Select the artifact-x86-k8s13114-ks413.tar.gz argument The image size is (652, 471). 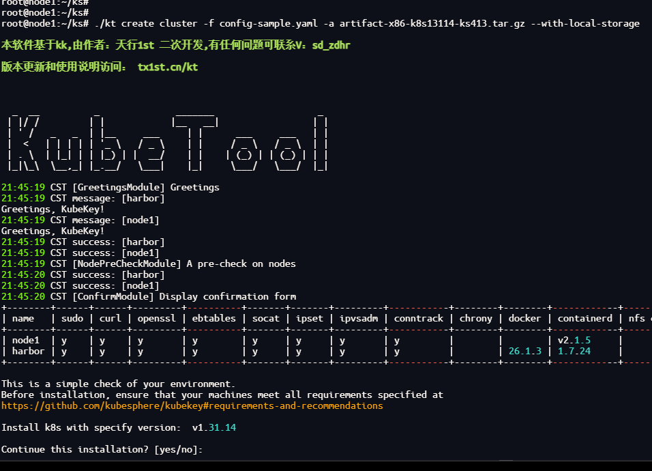432,24
